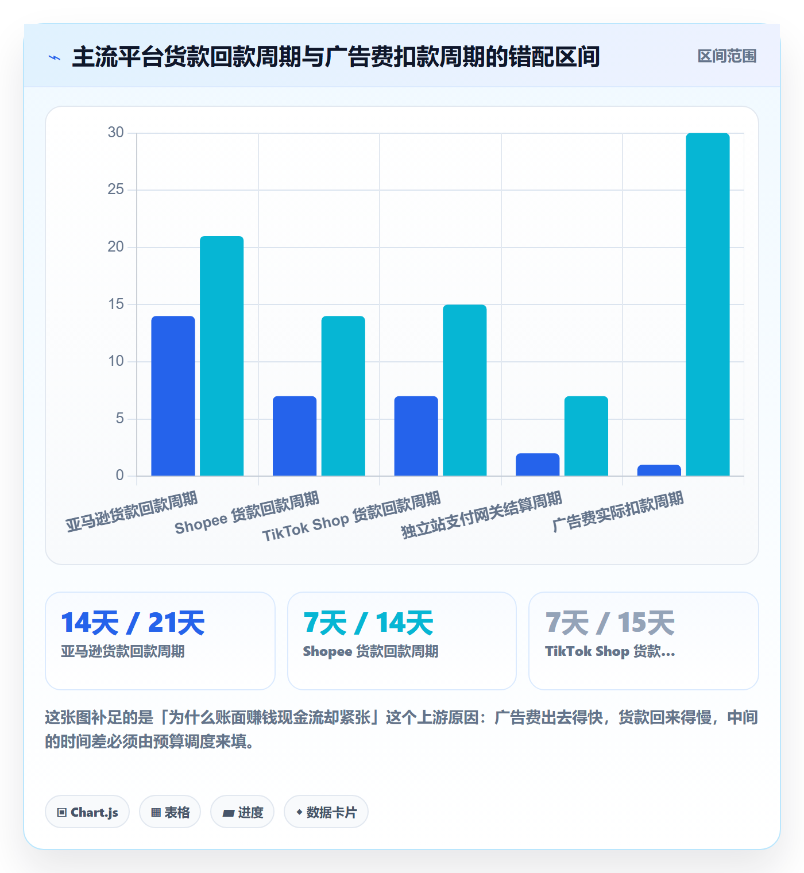Click the y-axis tick value 0

pyautogui.click(x=119, y=476)
